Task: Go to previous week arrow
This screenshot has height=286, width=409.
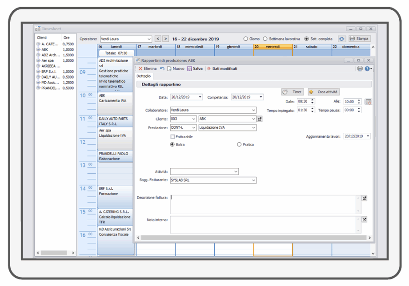Action: tap(158, 39)
